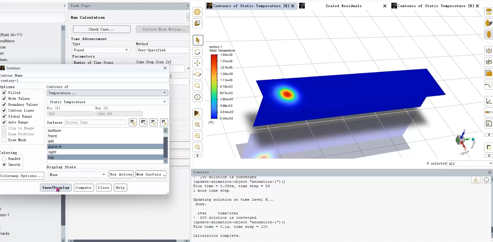Select the right surface in the list
This screenshot has width=493, height=242.
coord(105,152)
